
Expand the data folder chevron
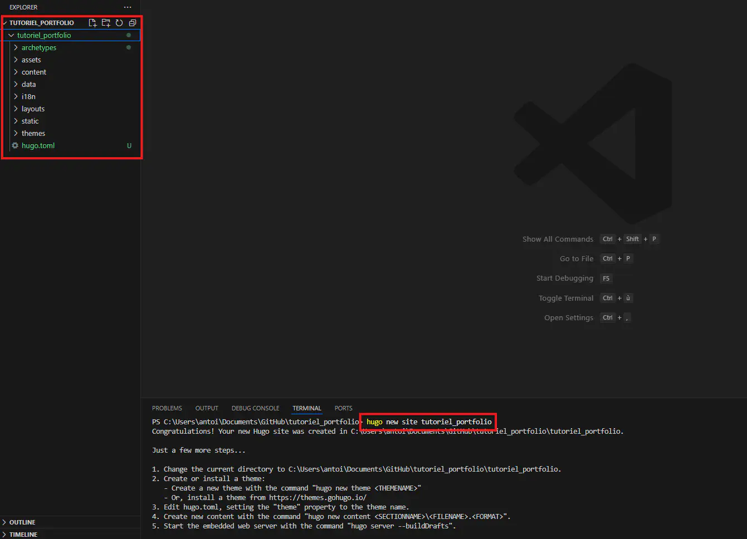(16, 84)
